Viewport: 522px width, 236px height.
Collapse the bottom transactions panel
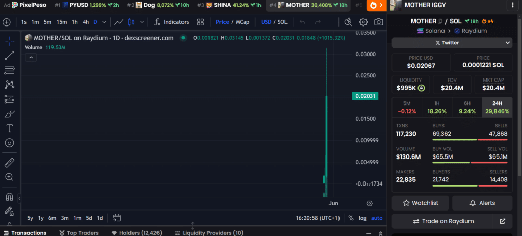click(x=369, y=233)
